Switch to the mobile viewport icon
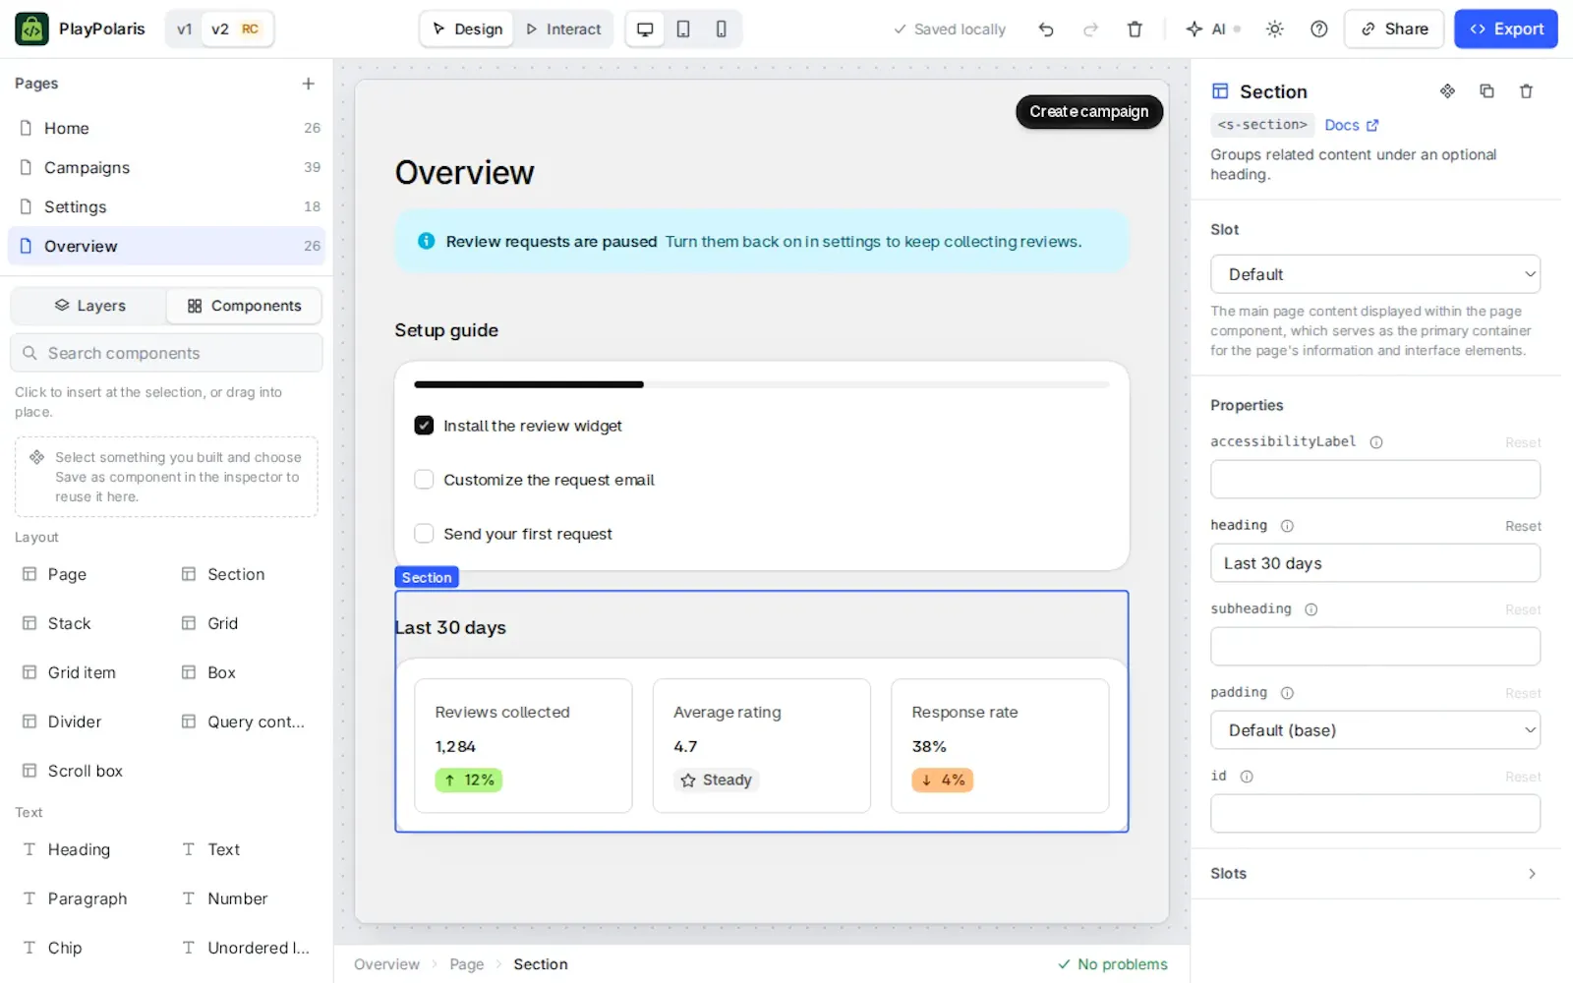1573x983 pixels. point(722,29)
